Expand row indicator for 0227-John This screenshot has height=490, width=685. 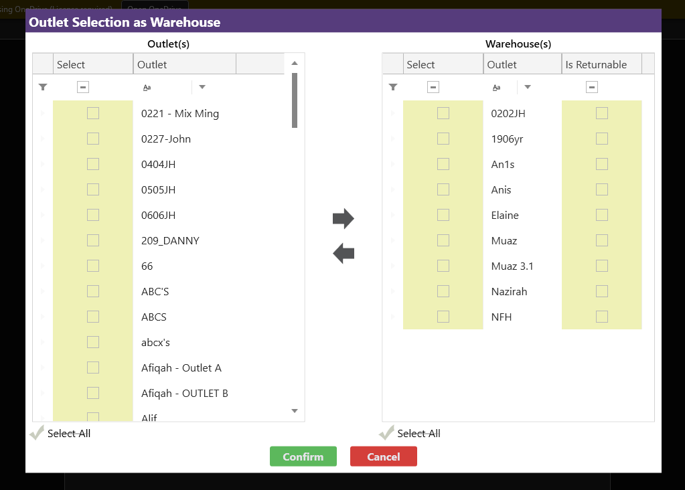click(x=43, y=139)
